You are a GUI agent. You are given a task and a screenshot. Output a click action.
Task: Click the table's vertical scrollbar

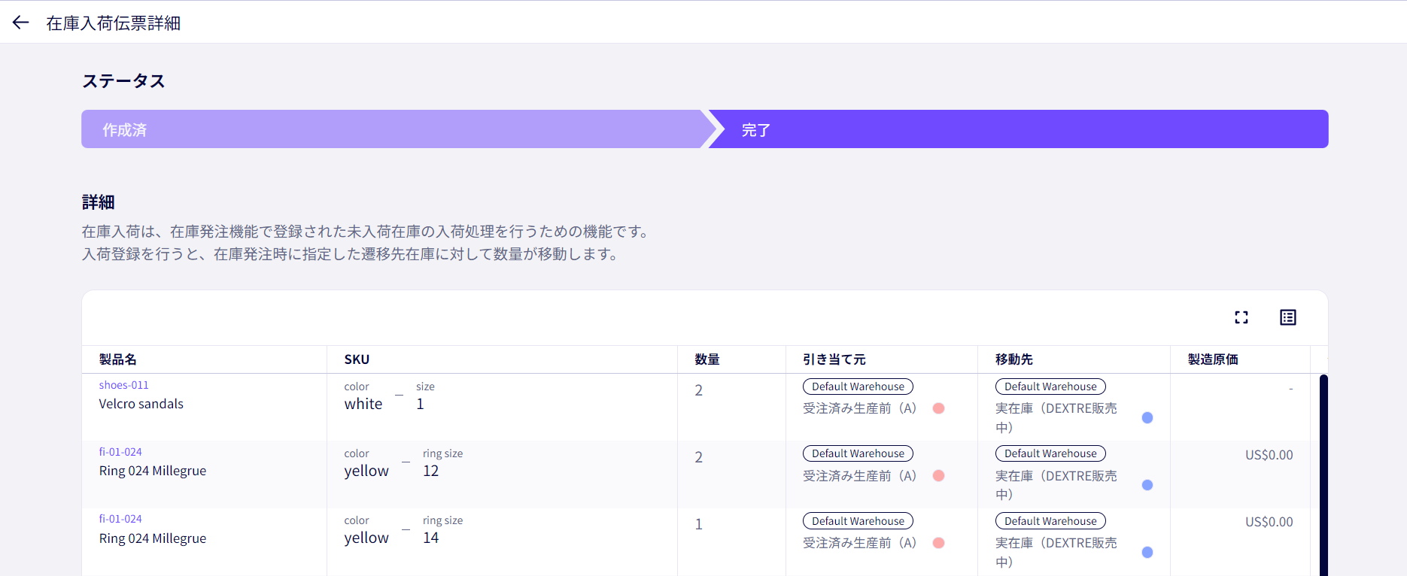click(x=1323, y=475)
